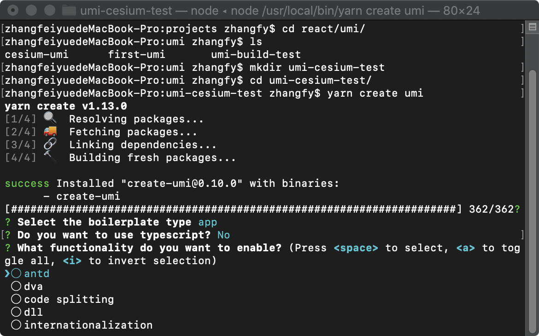This screenshot has height=336, width=539.
Task: Click the cyan "No" typescript answer
Action: 223,235
